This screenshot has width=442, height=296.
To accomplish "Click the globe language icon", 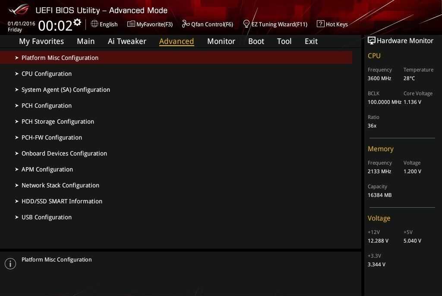I will click(x=95, y=24).
